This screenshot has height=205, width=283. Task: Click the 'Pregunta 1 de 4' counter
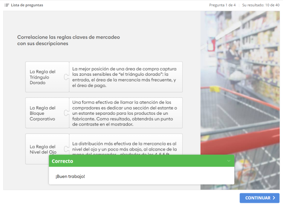222,5
